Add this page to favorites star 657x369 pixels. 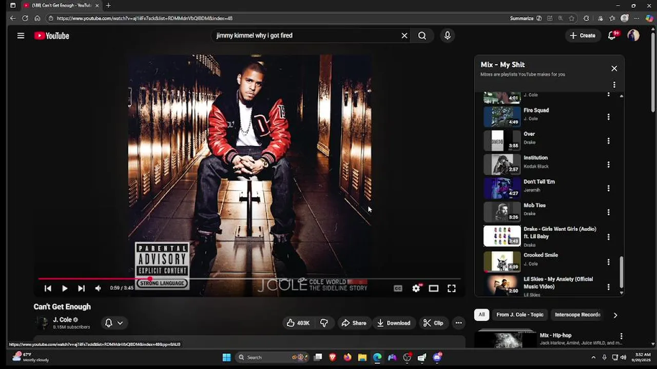point(572,18)
